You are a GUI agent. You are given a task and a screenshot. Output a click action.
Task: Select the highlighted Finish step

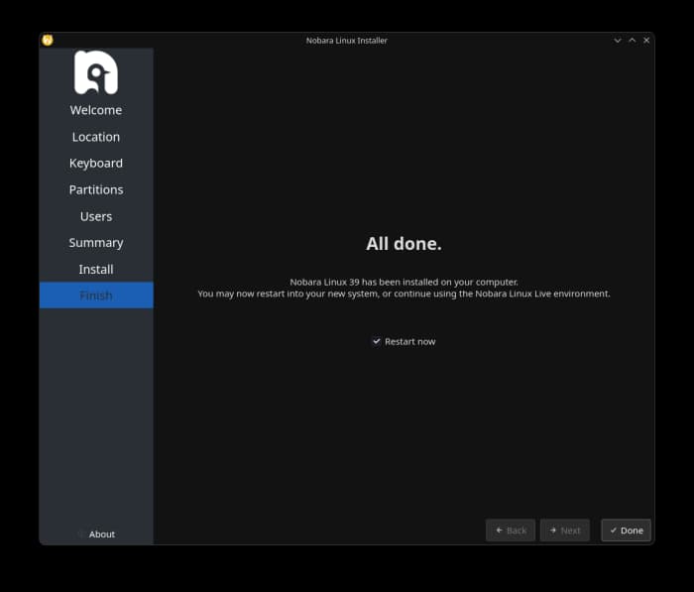(96, 296)
